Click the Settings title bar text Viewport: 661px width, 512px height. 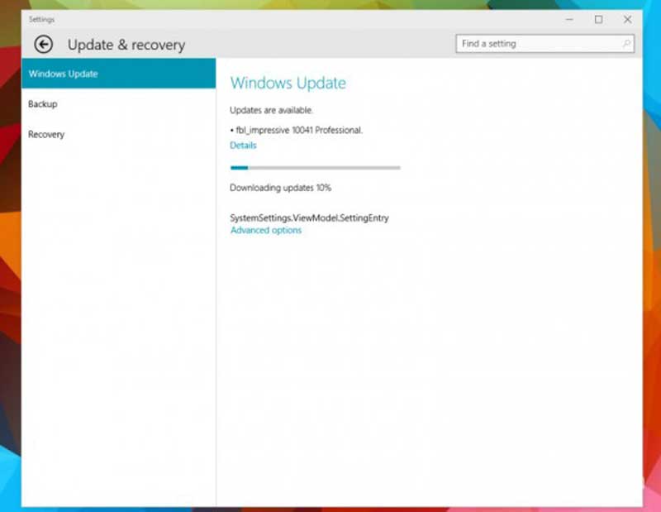pyautogui.click(x=42, y=19)
